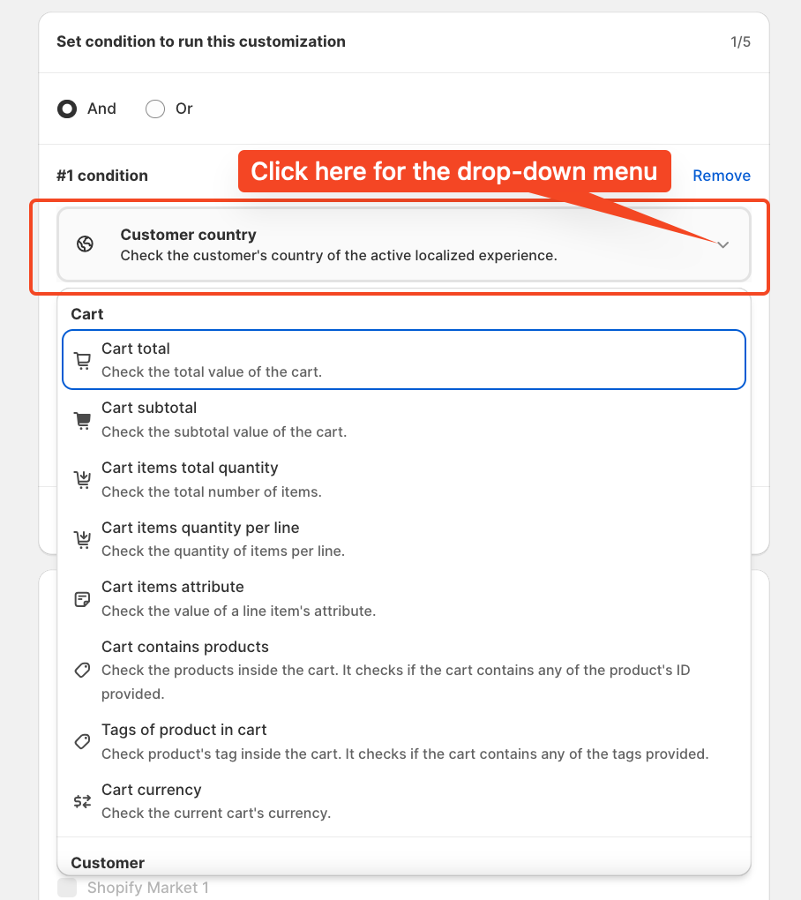Select the Or radio button
This screenshot has width=801, height=900.
(155, 109)
